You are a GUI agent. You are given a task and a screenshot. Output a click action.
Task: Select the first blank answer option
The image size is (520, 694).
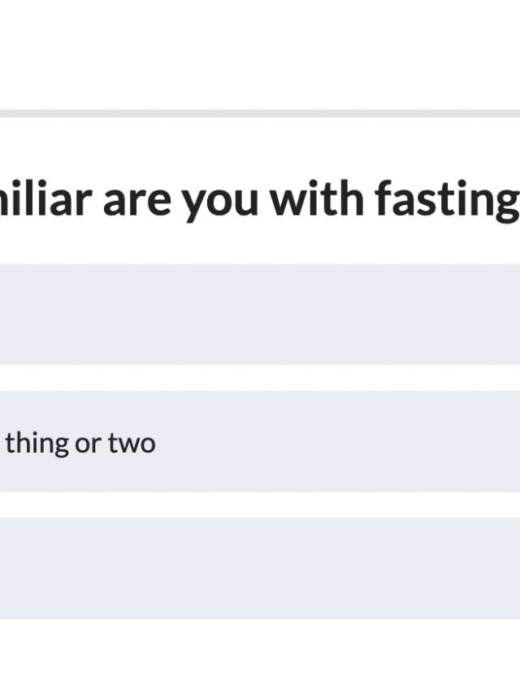[260, 314]
